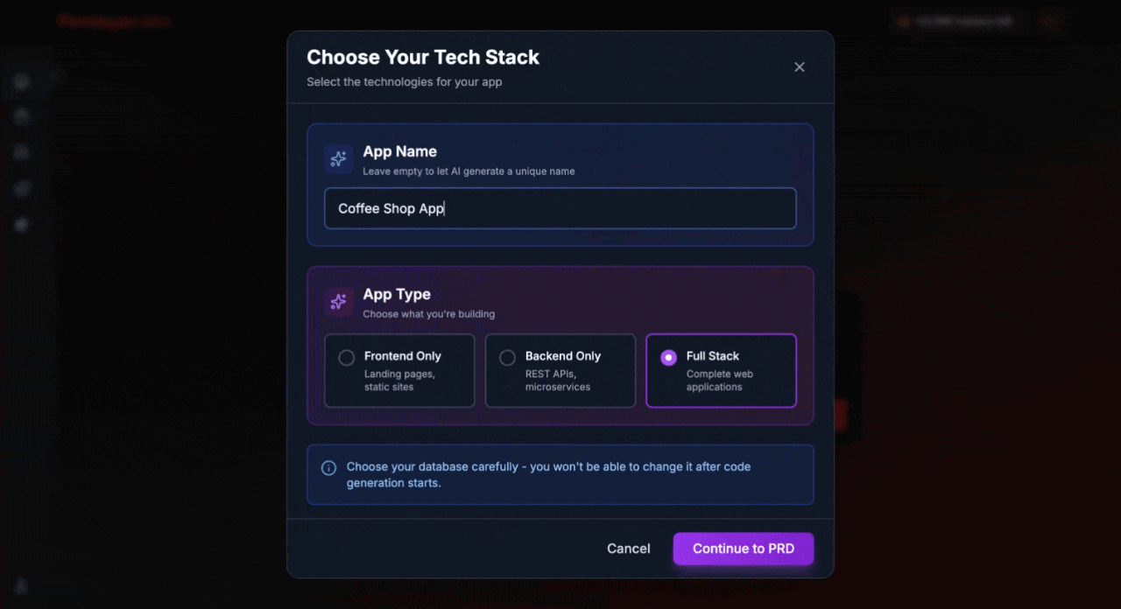Click the bottom-most blurred sidebar icon
This screenshot has height=609, width=1121.
[22, 586]
